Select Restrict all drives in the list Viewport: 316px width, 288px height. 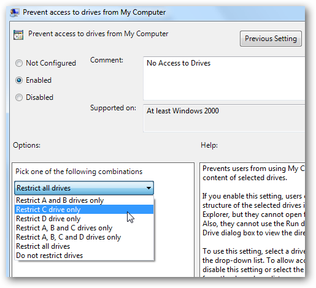click(x=84, y=246)
